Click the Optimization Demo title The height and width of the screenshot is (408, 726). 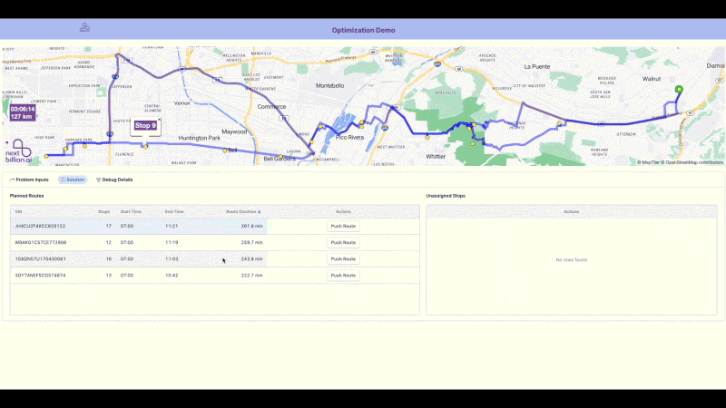pyautogui.click(x=363, y=30)
